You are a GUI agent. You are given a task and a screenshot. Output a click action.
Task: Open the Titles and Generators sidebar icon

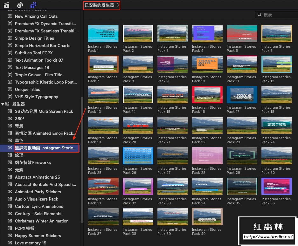tap(33, 5)
